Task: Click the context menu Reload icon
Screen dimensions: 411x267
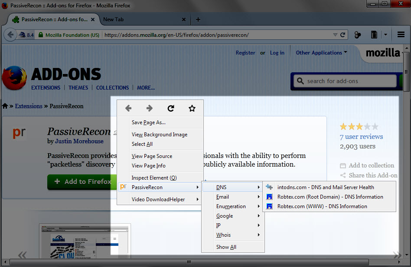Action: coord(171,108)
